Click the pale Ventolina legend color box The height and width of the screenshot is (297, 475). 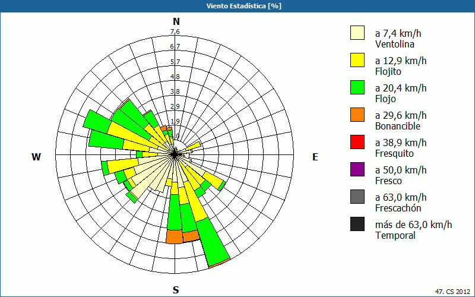click(357, 33)
